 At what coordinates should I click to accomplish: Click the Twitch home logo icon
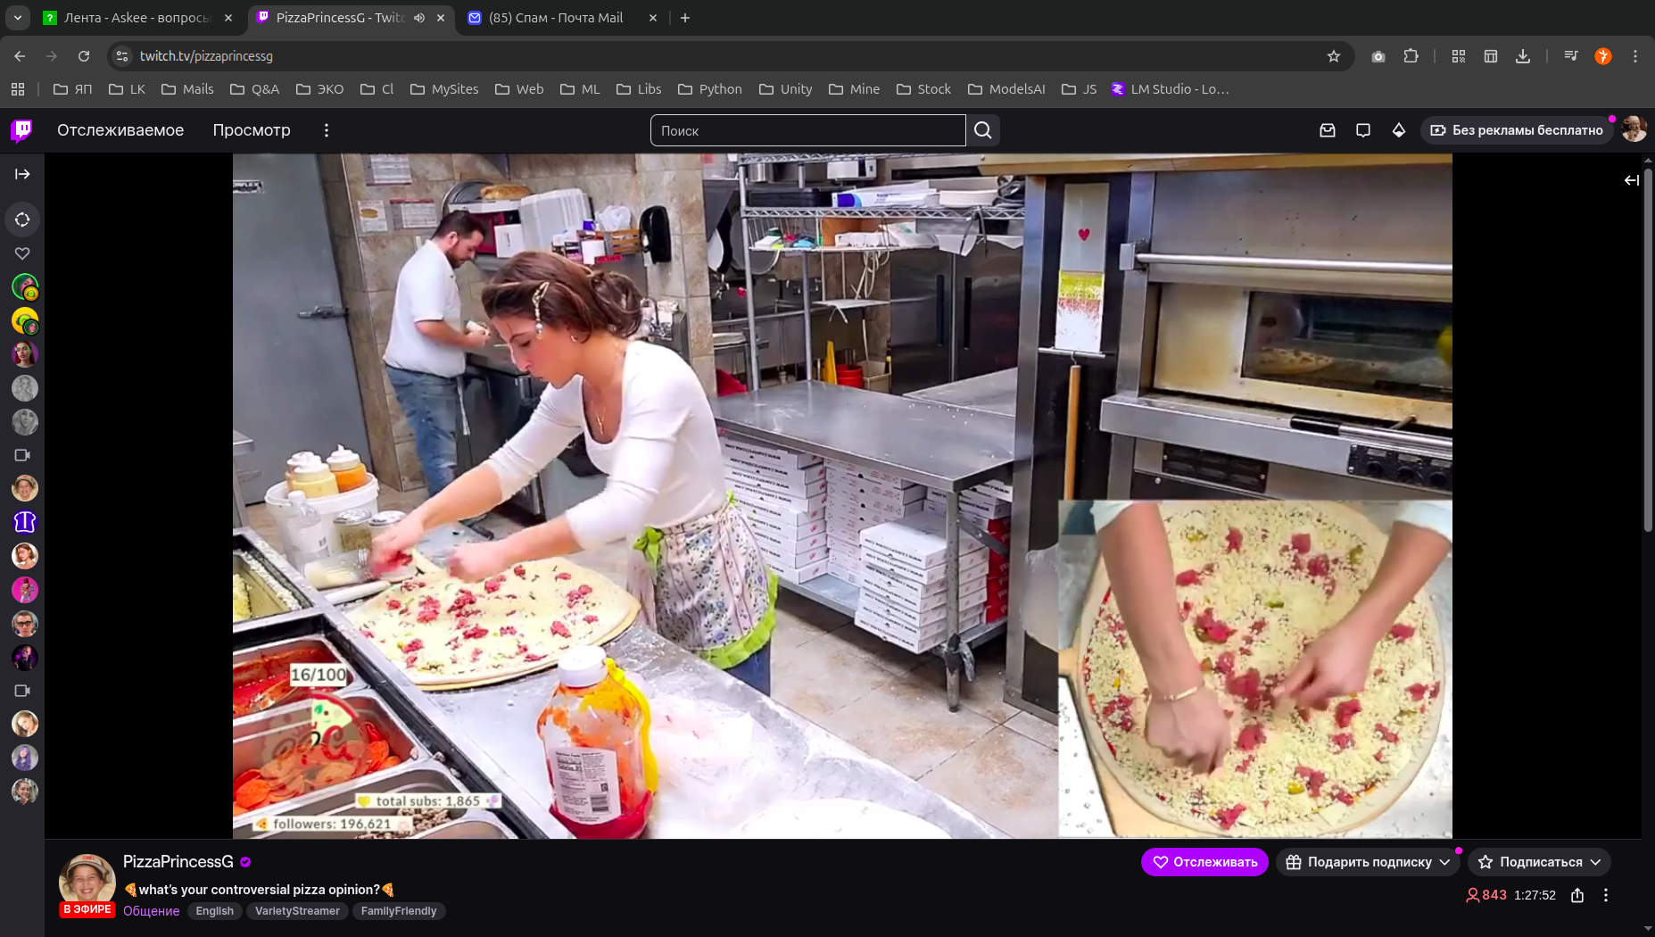pos(21,130)
